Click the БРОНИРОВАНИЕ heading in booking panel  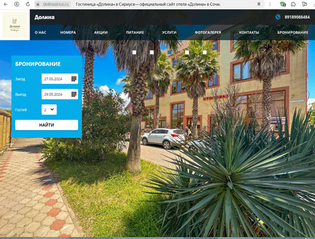(x=38, y=64)
